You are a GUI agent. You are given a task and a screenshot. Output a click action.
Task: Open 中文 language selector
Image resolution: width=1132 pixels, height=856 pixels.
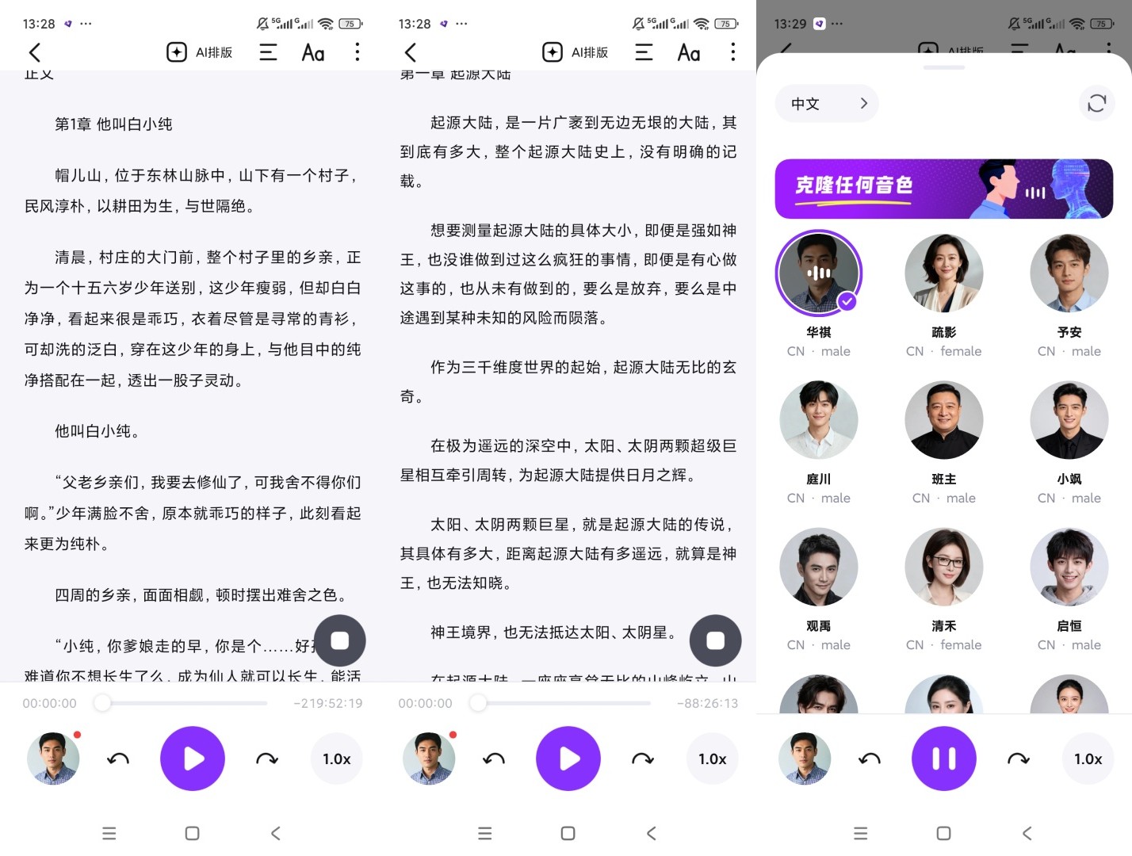click(x=827, y=103)
